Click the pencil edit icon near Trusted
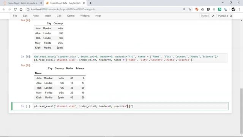 tap(213, 16)
